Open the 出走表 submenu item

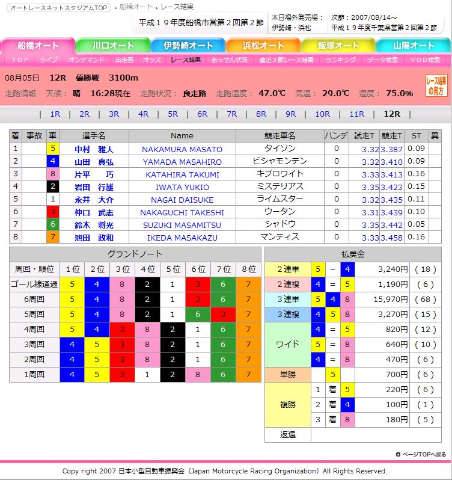pos(124,60)
